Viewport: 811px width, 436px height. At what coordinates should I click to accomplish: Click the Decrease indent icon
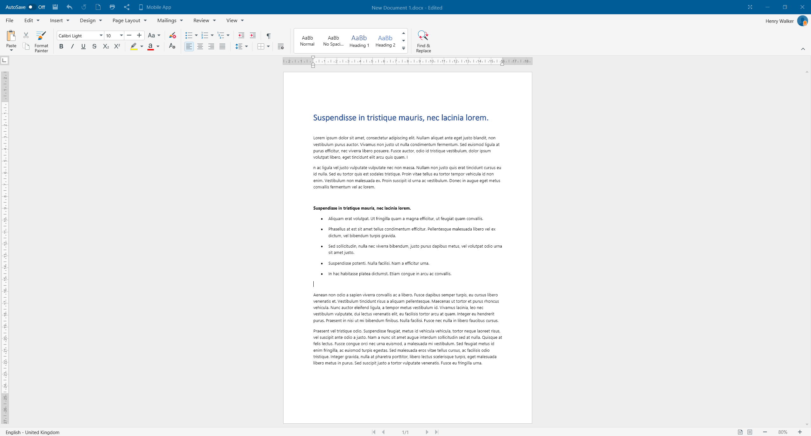pos(241,35)
